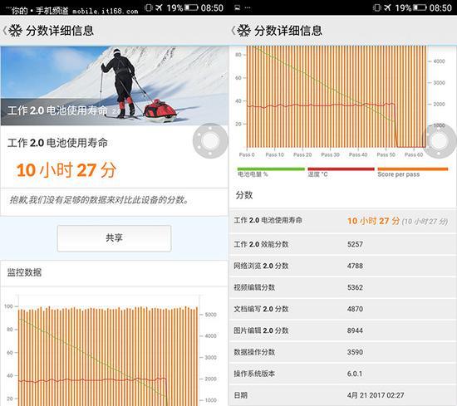Tap the 08:50 clock in left status bar

pos(212,7)
